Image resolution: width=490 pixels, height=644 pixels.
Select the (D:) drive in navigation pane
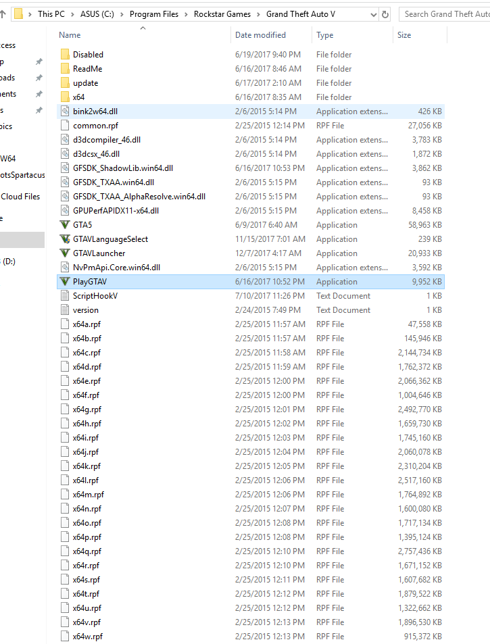(x=8, y=262)
